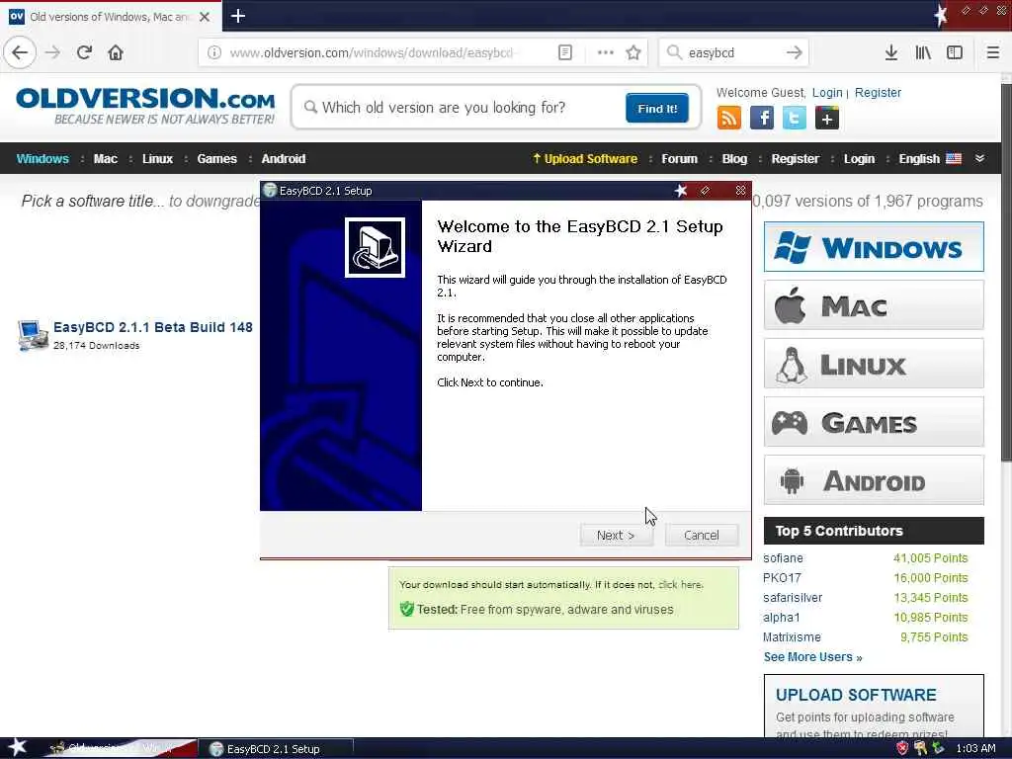Open the large Android category banner
This screenshot has width=1012, height=759.
click(874, 480)
